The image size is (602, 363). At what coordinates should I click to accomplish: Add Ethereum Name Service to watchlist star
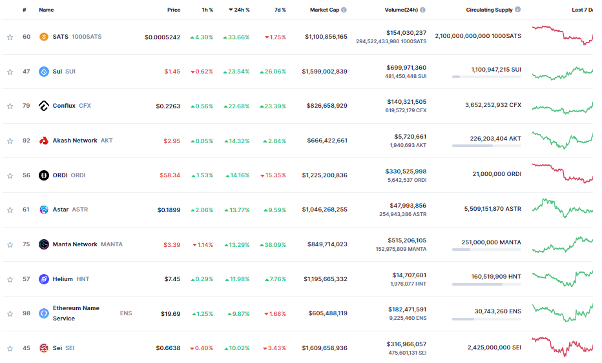(10, 314)
